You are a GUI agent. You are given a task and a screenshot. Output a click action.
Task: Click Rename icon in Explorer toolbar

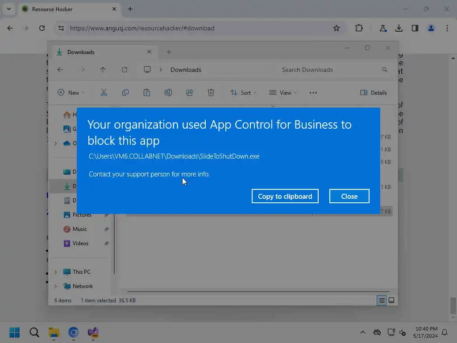tap(168, 93)
